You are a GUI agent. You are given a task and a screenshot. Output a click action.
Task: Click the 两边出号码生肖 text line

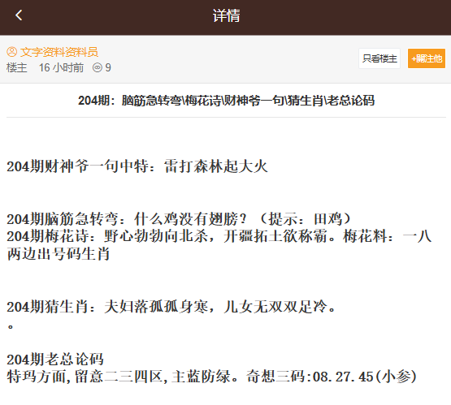tap(59, 254)
